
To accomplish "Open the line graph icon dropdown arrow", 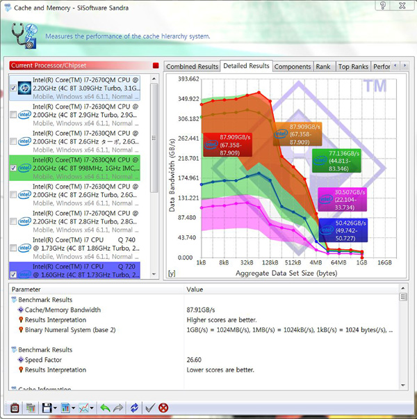I will coord(92,408).
